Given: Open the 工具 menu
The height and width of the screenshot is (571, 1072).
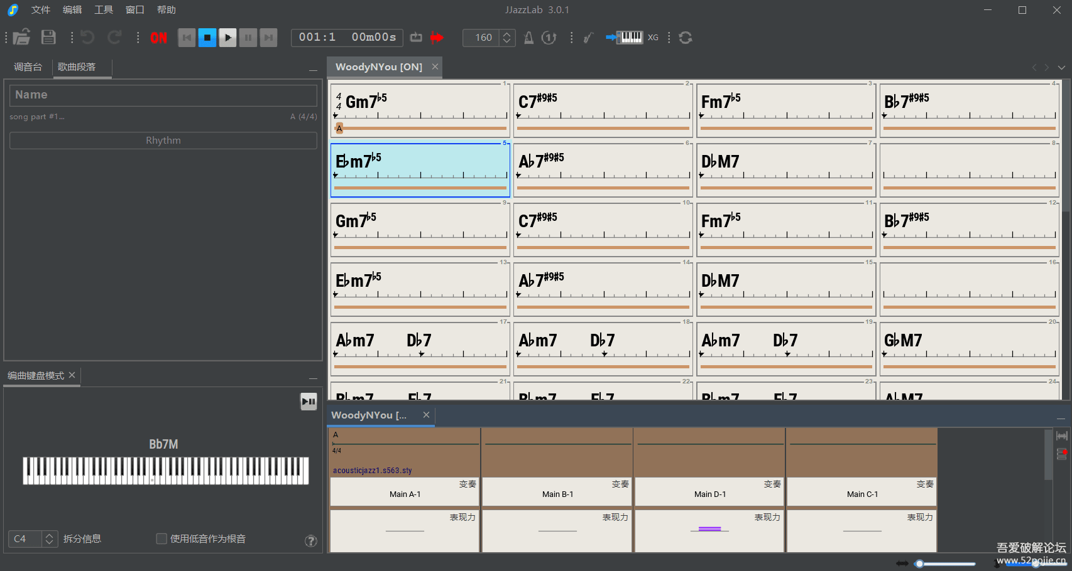Looking at the screenshot, I should [104, 10].
